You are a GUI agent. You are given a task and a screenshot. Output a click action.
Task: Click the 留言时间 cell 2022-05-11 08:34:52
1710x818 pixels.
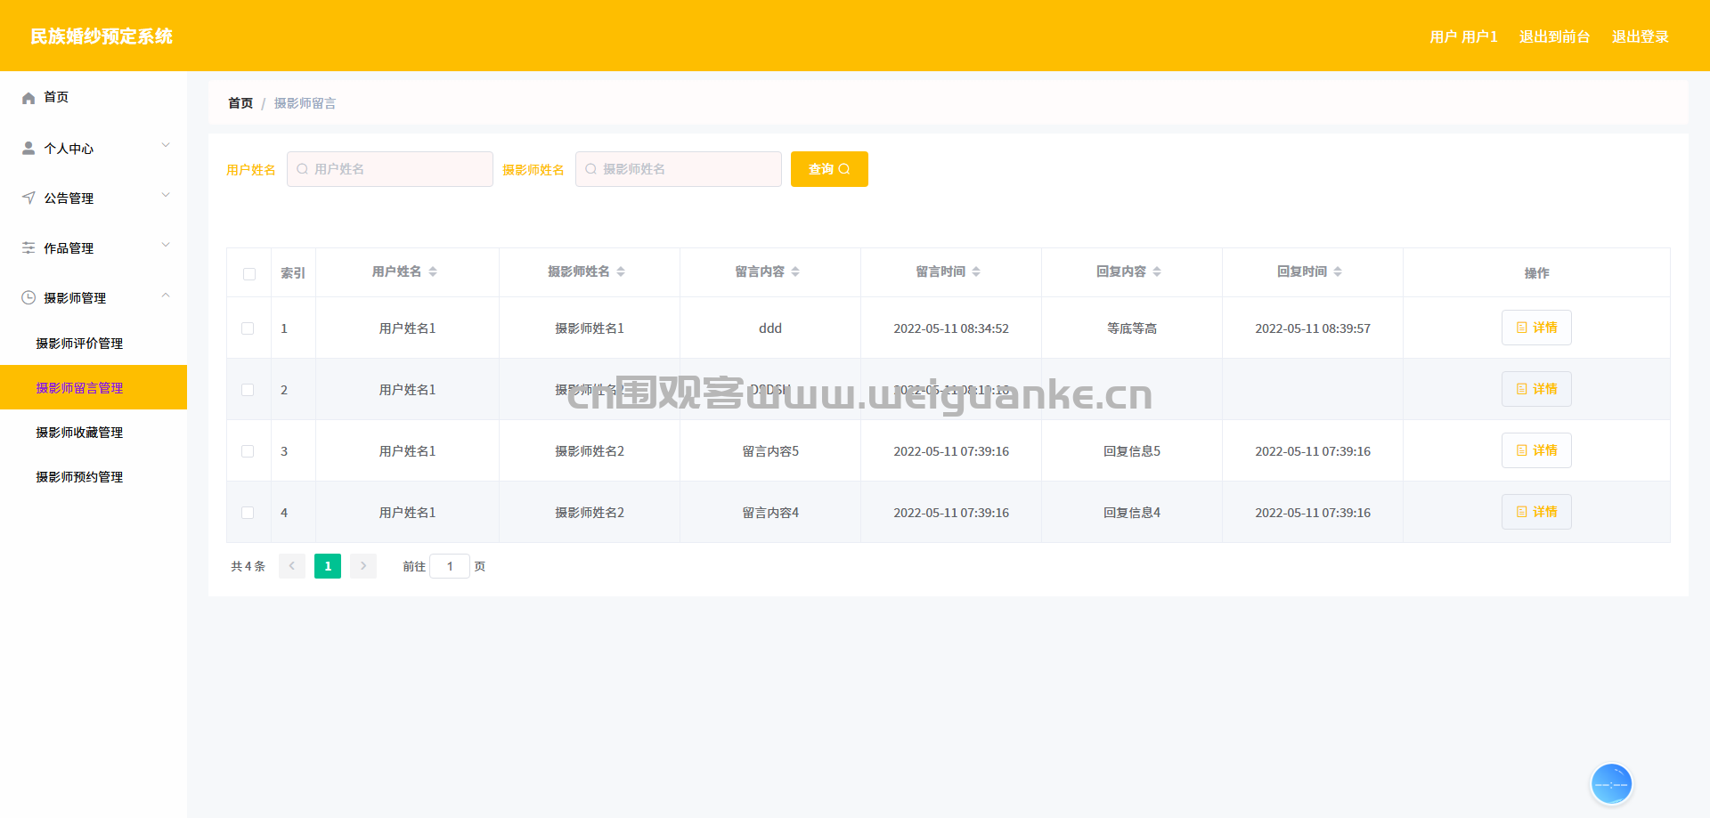[x=951, y=328]
